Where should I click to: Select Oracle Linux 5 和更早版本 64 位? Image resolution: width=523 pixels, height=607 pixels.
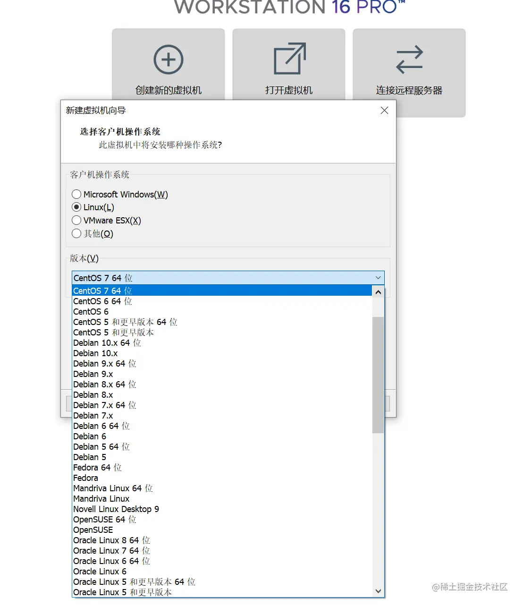pyautogui.click(x=222, y=581)
